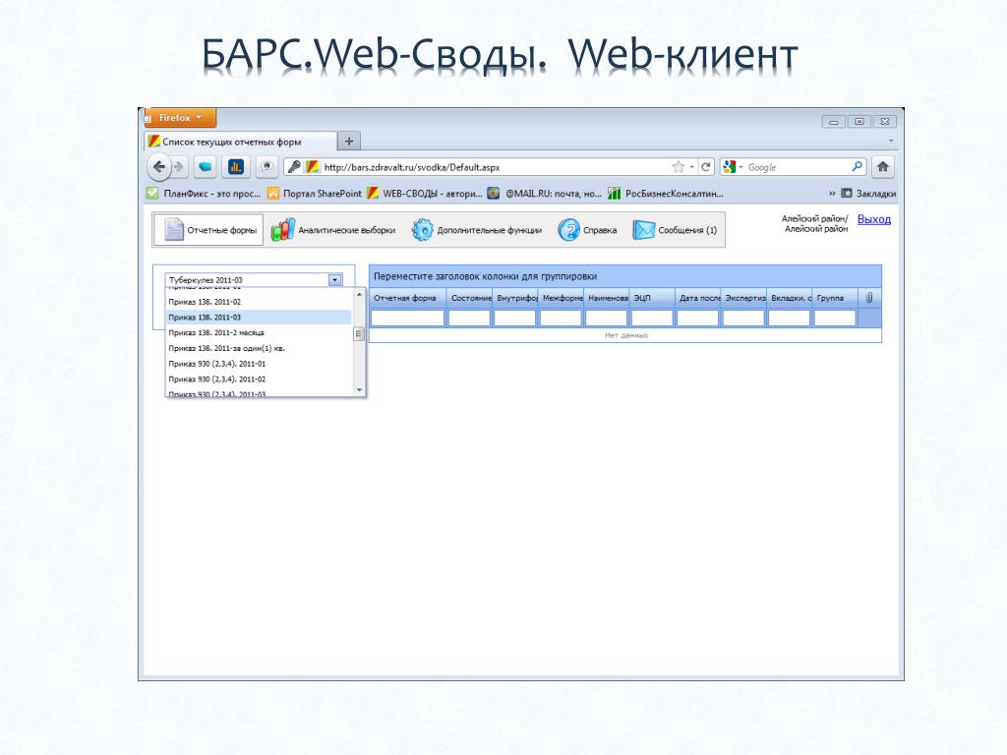The image size is (1007, 755).
Task: Open the Закладки bookmarks menu
Action: (x=868, y=194)
